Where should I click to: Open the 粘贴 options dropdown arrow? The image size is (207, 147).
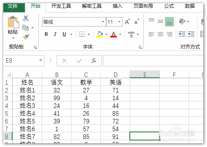[x=13, y=38]
